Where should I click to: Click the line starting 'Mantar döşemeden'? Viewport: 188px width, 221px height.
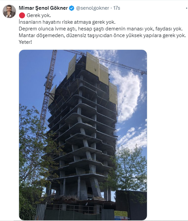(x=102, y=35)
